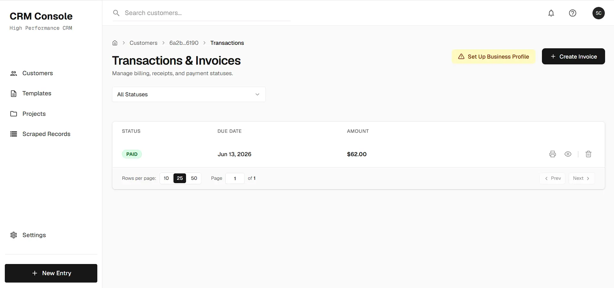Click the AMOUNT column header
The height and width of the screenshot is (288, 614).
(x=358, y=131)
